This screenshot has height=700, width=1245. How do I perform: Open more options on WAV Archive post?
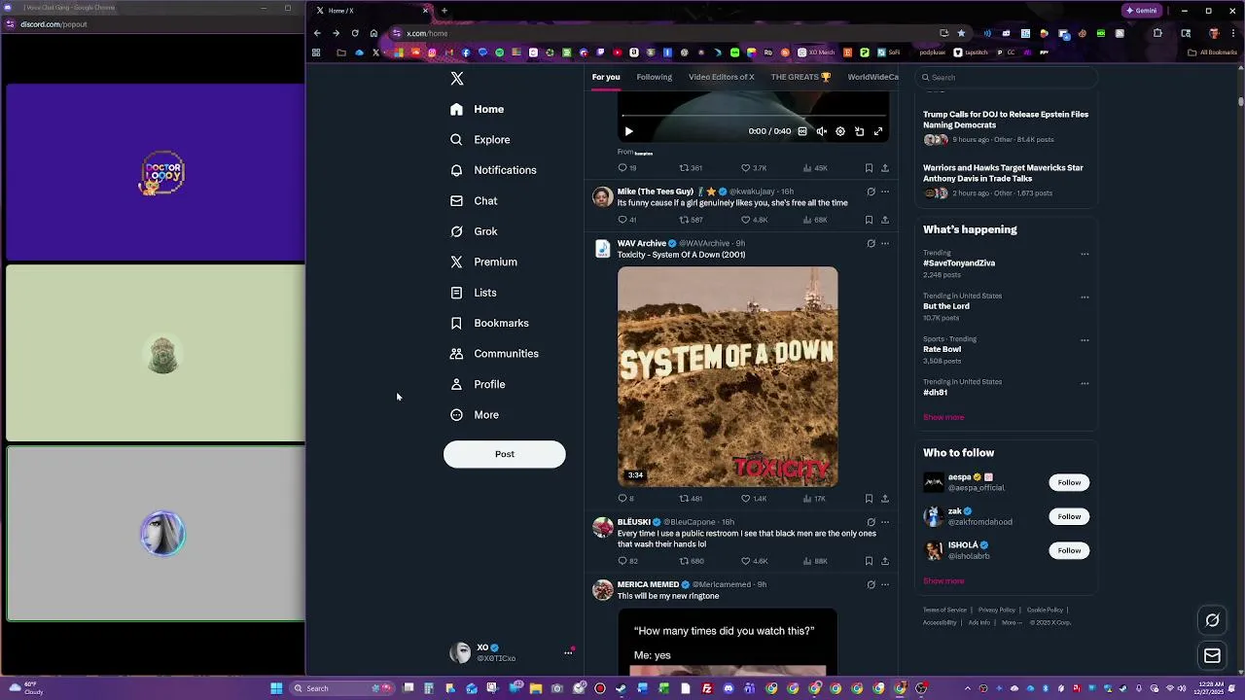(885, 244)
